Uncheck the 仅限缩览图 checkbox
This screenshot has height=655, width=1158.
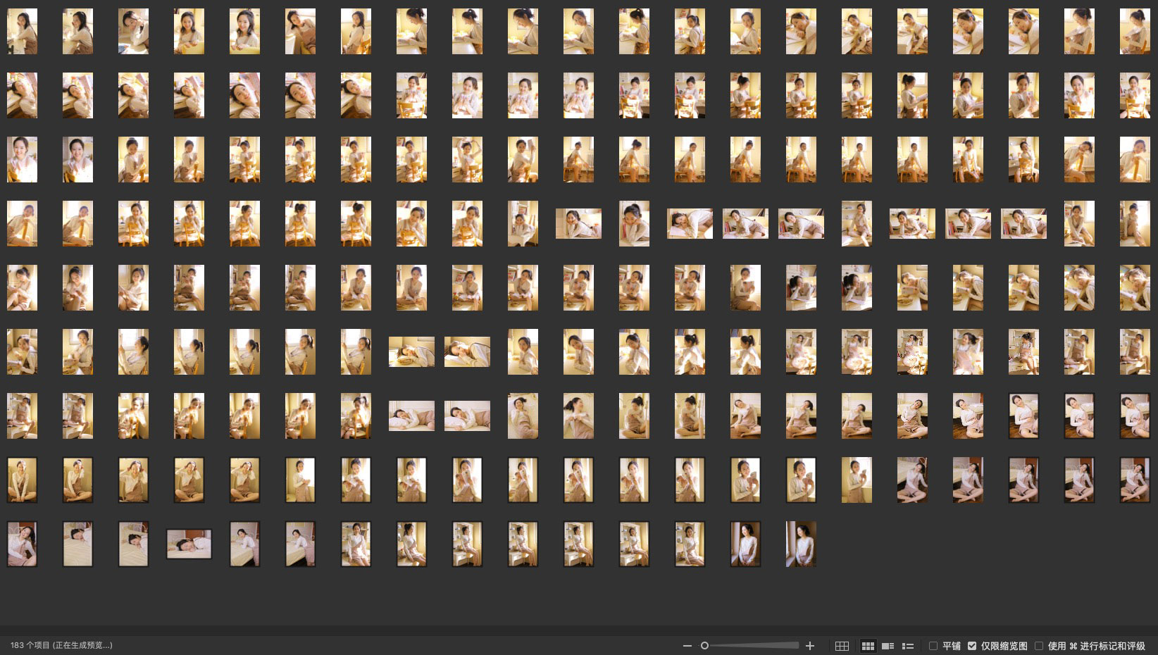972,646
